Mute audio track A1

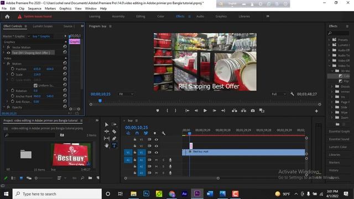(x=156, y=160)
